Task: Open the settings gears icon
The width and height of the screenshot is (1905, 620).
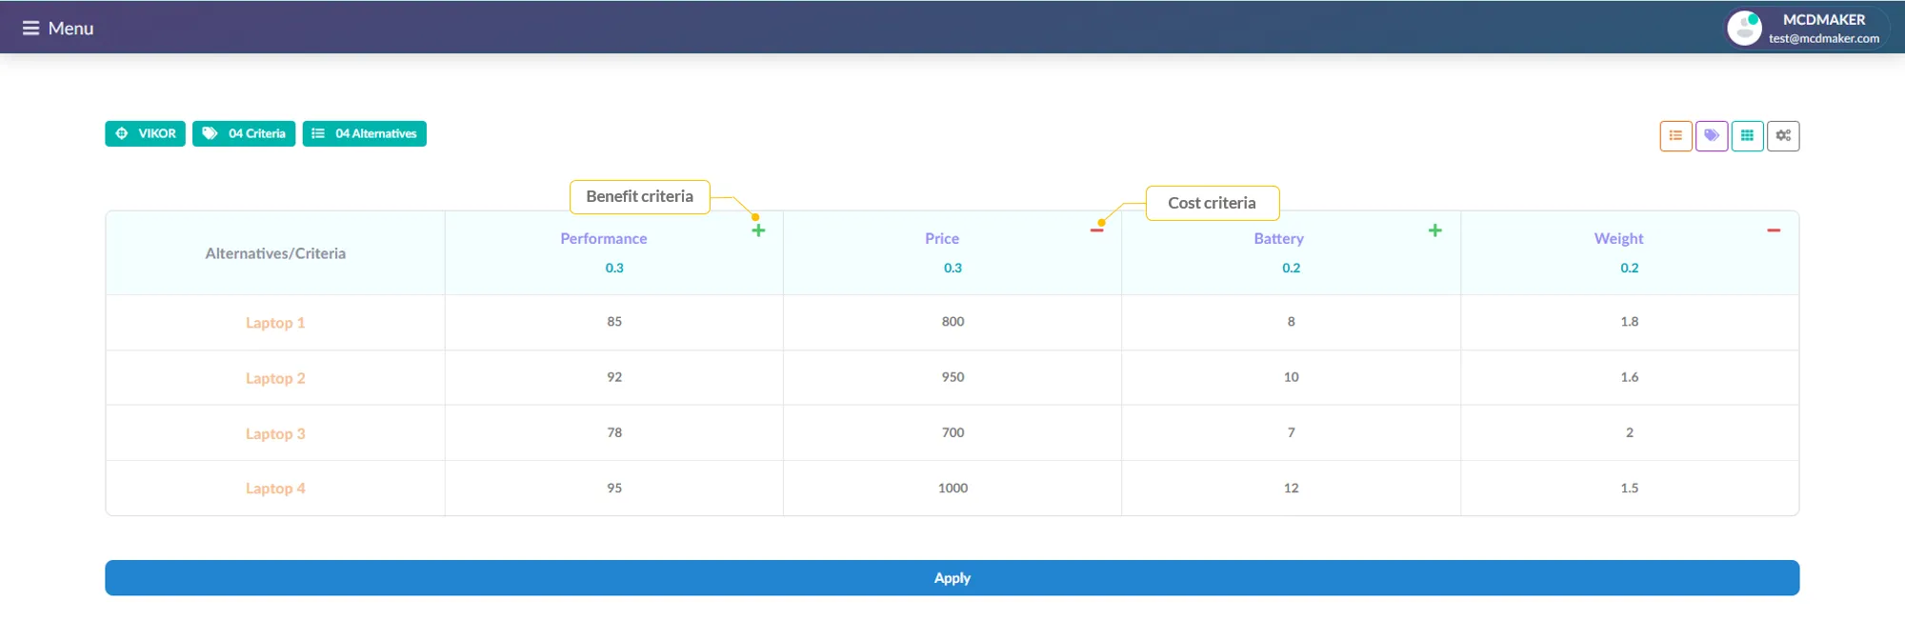Action: 1783,136
